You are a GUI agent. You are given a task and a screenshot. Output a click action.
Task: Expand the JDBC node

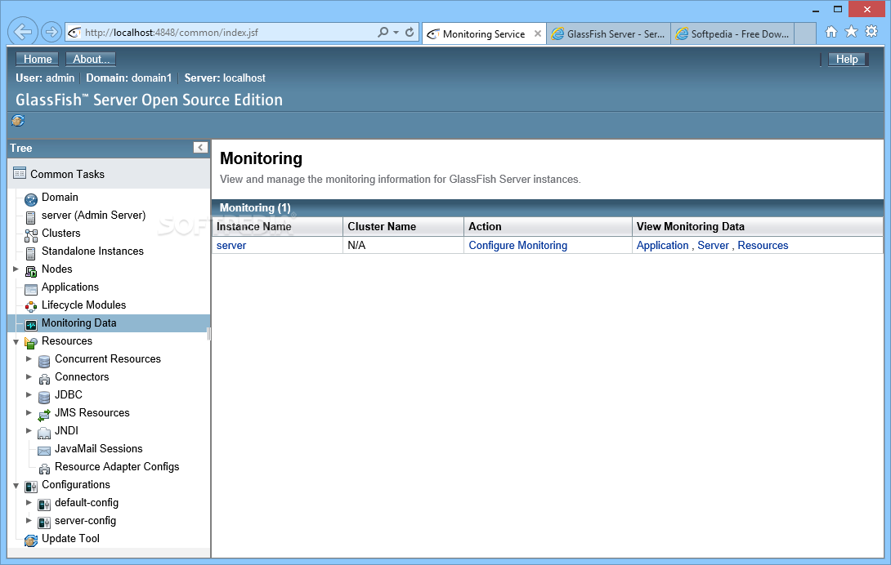(29, 394)
